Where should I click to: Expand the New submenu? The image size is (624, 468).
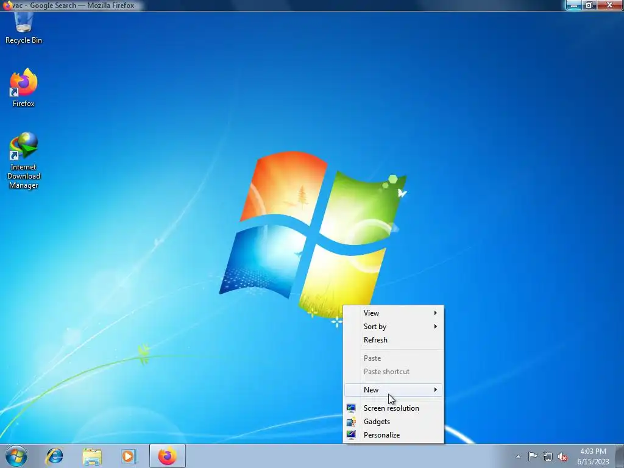click(393, 390)
